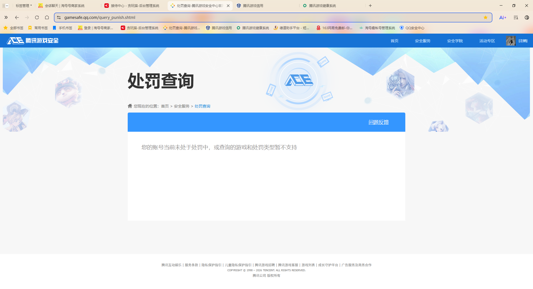The height and width of the screenshot is (289, 533).
Task: Click the back navigation arrow
Action: click(17, 17)
